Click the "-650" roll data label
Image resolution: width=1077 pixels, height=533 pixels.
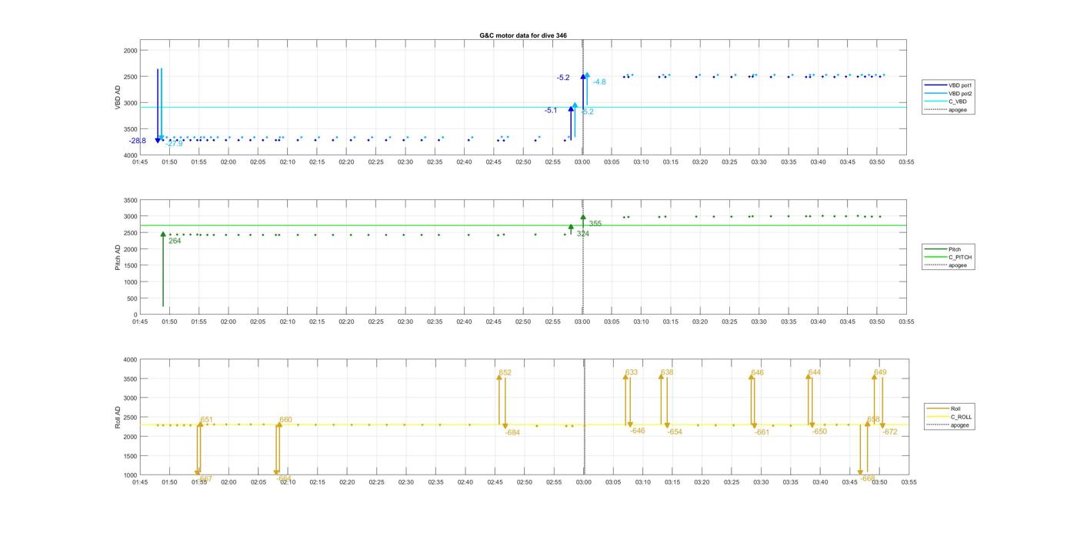point(819,431)
